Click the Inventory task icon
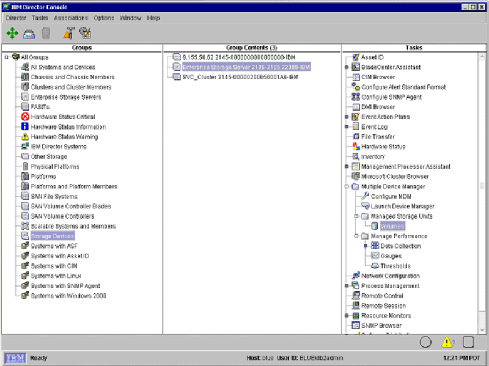Viewport: 489px width, 366px height. [x=356, y=156]
